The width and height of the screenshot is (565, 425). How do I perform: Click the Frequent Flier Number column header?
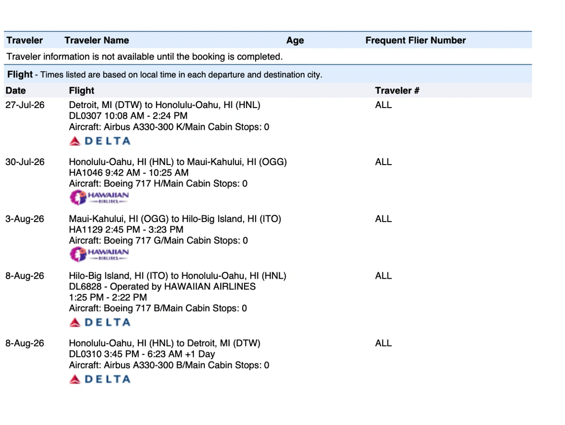[415, 40]
